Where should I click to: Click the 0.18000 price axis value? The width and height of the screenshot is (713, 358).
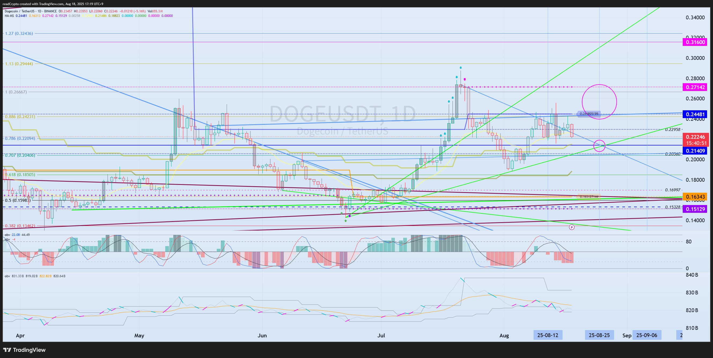tap(695, 180)
